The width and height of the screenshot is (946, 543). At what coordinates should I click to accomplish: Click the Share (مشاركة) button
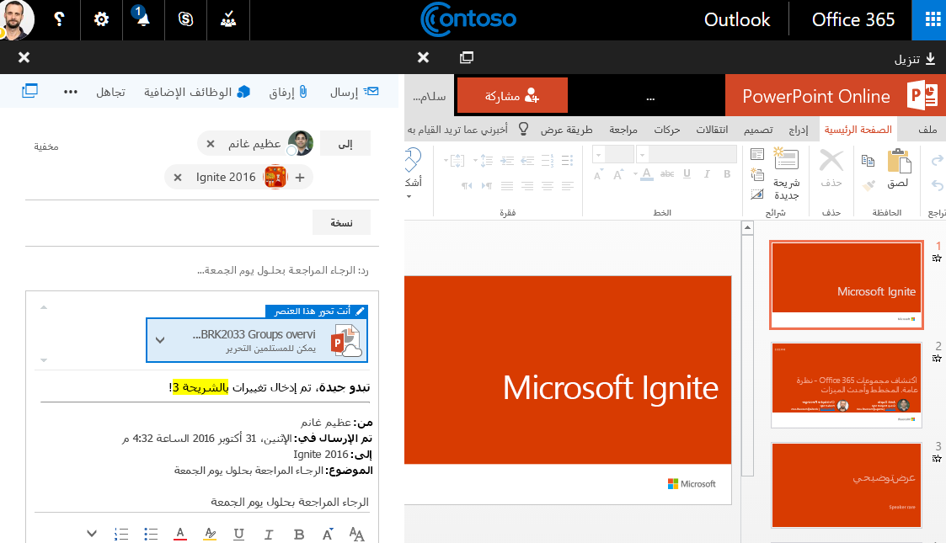(x=512, y=95)
